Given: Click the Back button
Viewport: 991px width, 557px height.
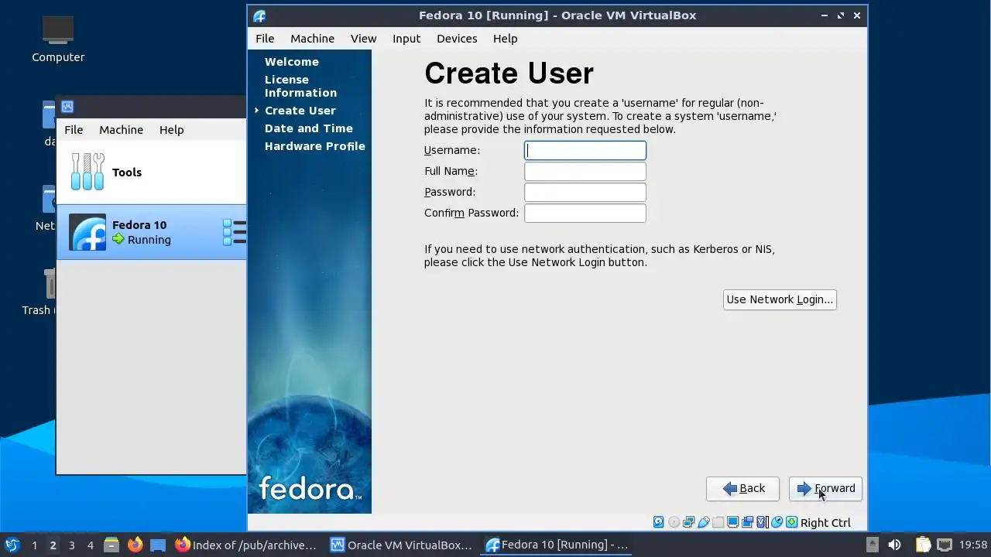Looking at the screenshot, I should pyautogui.click(x=742, y=488).
